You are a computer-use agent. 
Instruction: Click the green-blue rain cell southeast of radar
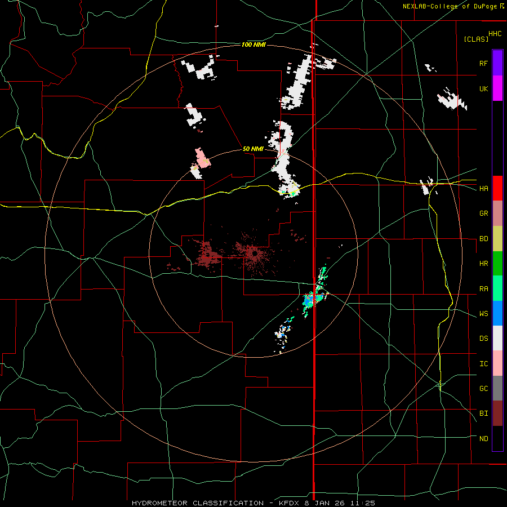pyautogui.click(x=311, y=300)
